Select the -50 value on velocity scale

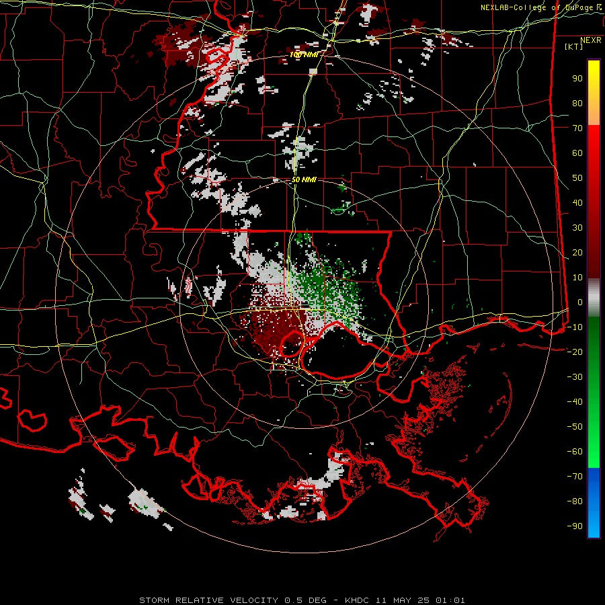(575, 427)
